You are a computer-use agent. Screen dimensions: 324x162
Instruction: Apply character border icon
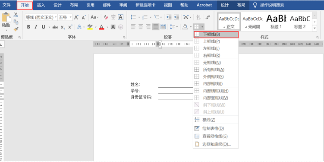point(121,17)
